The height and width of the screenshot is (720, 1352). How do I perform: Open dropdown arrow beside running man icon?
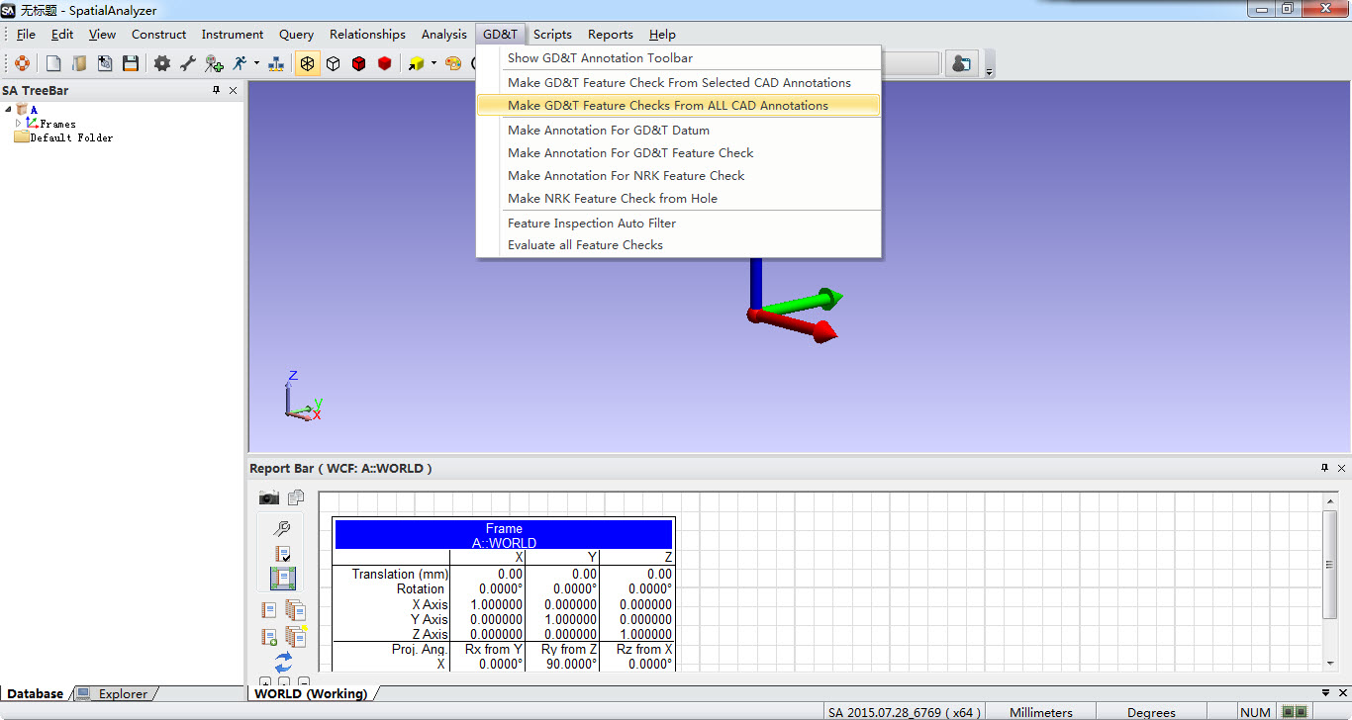click(x=256, y=63)
